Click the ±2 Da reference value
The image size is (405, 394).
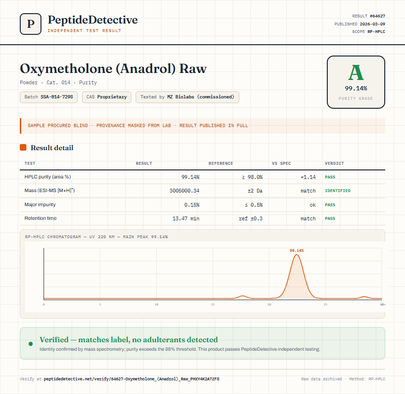[x=255, y=191]
